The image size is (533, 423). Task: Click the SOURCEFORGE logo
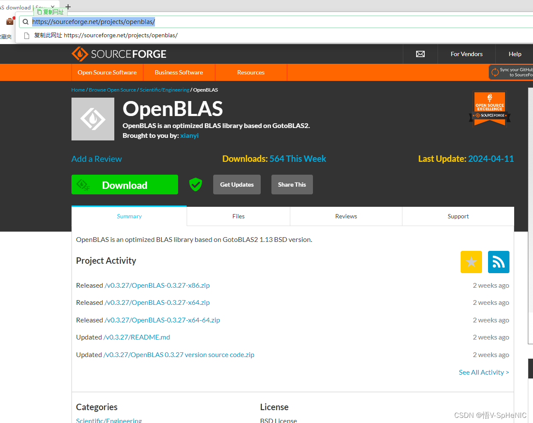click(x=119, y=54)
